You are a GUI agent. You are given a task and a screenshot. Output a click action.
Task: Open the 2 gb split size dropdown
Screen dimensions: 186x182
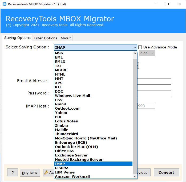(147, 53)
